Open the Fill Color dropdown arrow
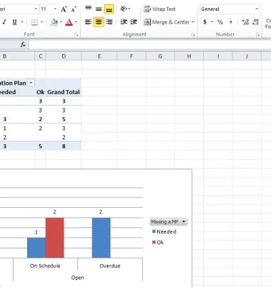Image resolution: width=271 pixels, height=287 pixels. coord(61,22)
